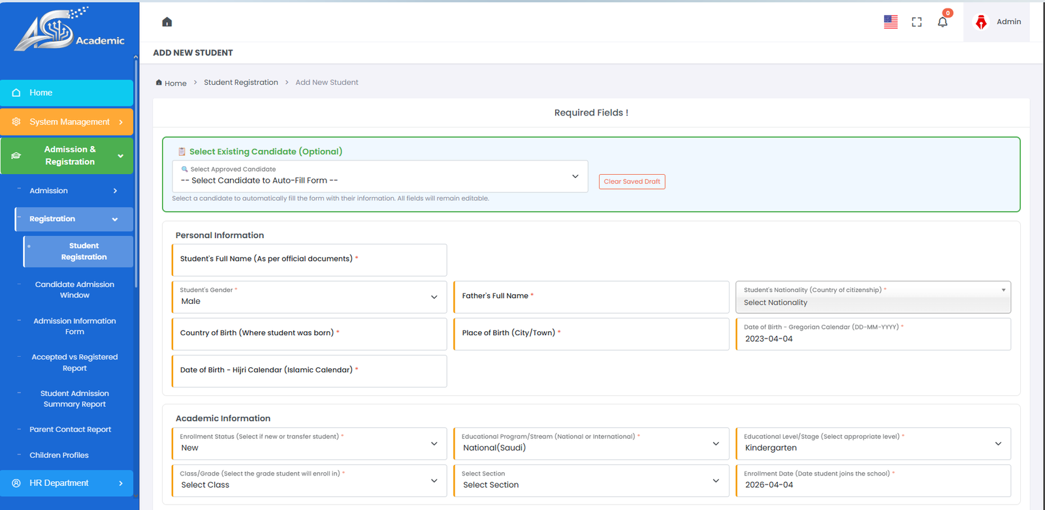The image size is (1045, 510).
Task: Click the System Management gear icon
Action: click(16, 122)
